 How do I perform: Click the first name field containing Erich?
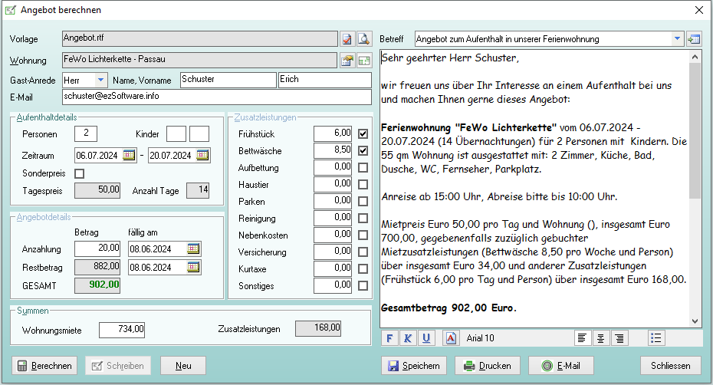pos(324,80)
